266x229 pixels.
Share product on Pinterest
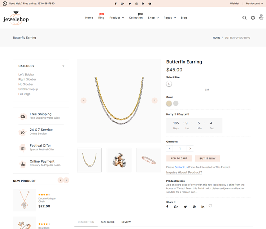point(194,207)
